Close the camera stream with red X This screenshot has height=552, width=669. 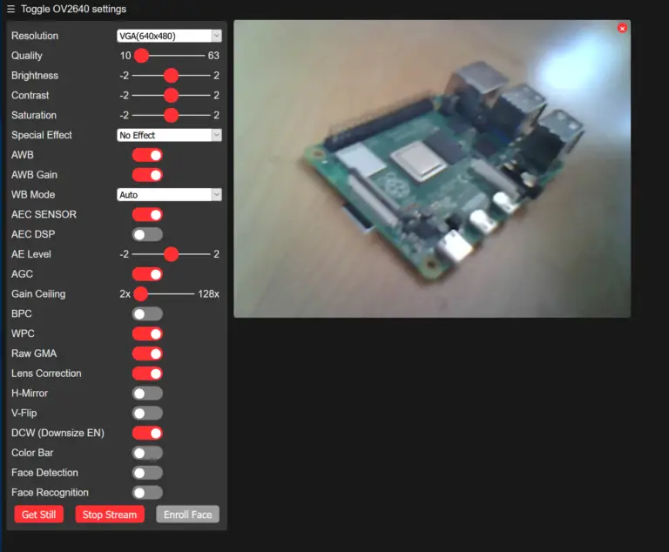click(x=622, y=29)
